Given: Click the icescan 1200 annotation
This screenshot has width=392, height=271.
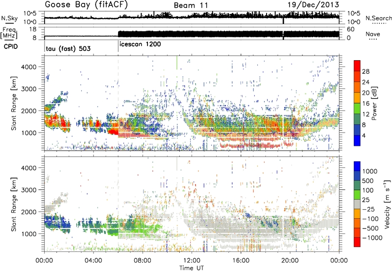Looking at the screenshot, I should pos(140,45).
